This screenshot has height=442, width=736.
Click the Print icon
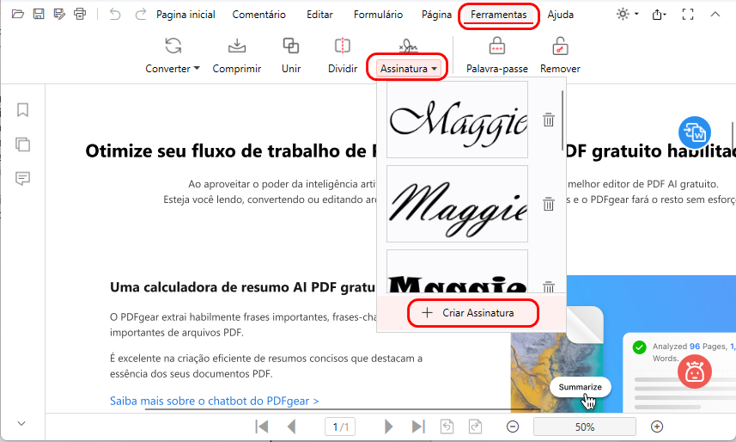point(80,14)
